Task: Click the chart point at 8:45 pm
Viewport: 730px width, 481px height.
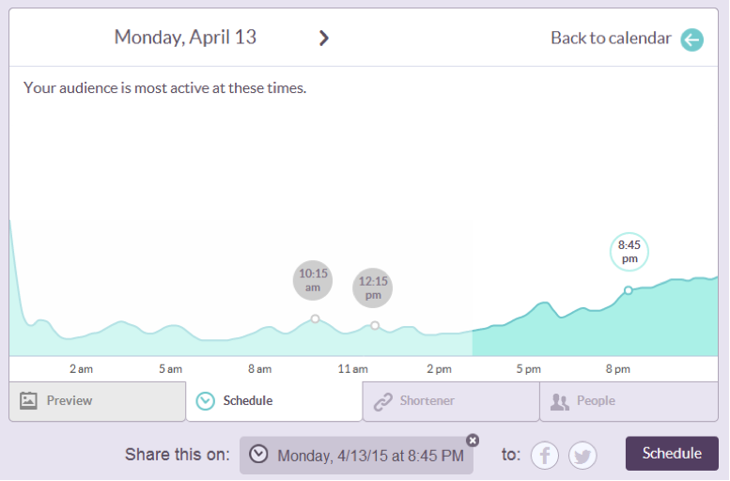Action: [629, 290]
